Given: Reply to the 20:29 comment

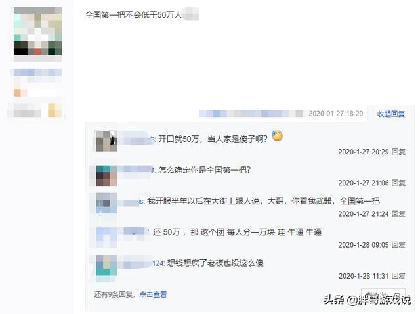Looking at the screenshot, I should [x=398, y=152].
